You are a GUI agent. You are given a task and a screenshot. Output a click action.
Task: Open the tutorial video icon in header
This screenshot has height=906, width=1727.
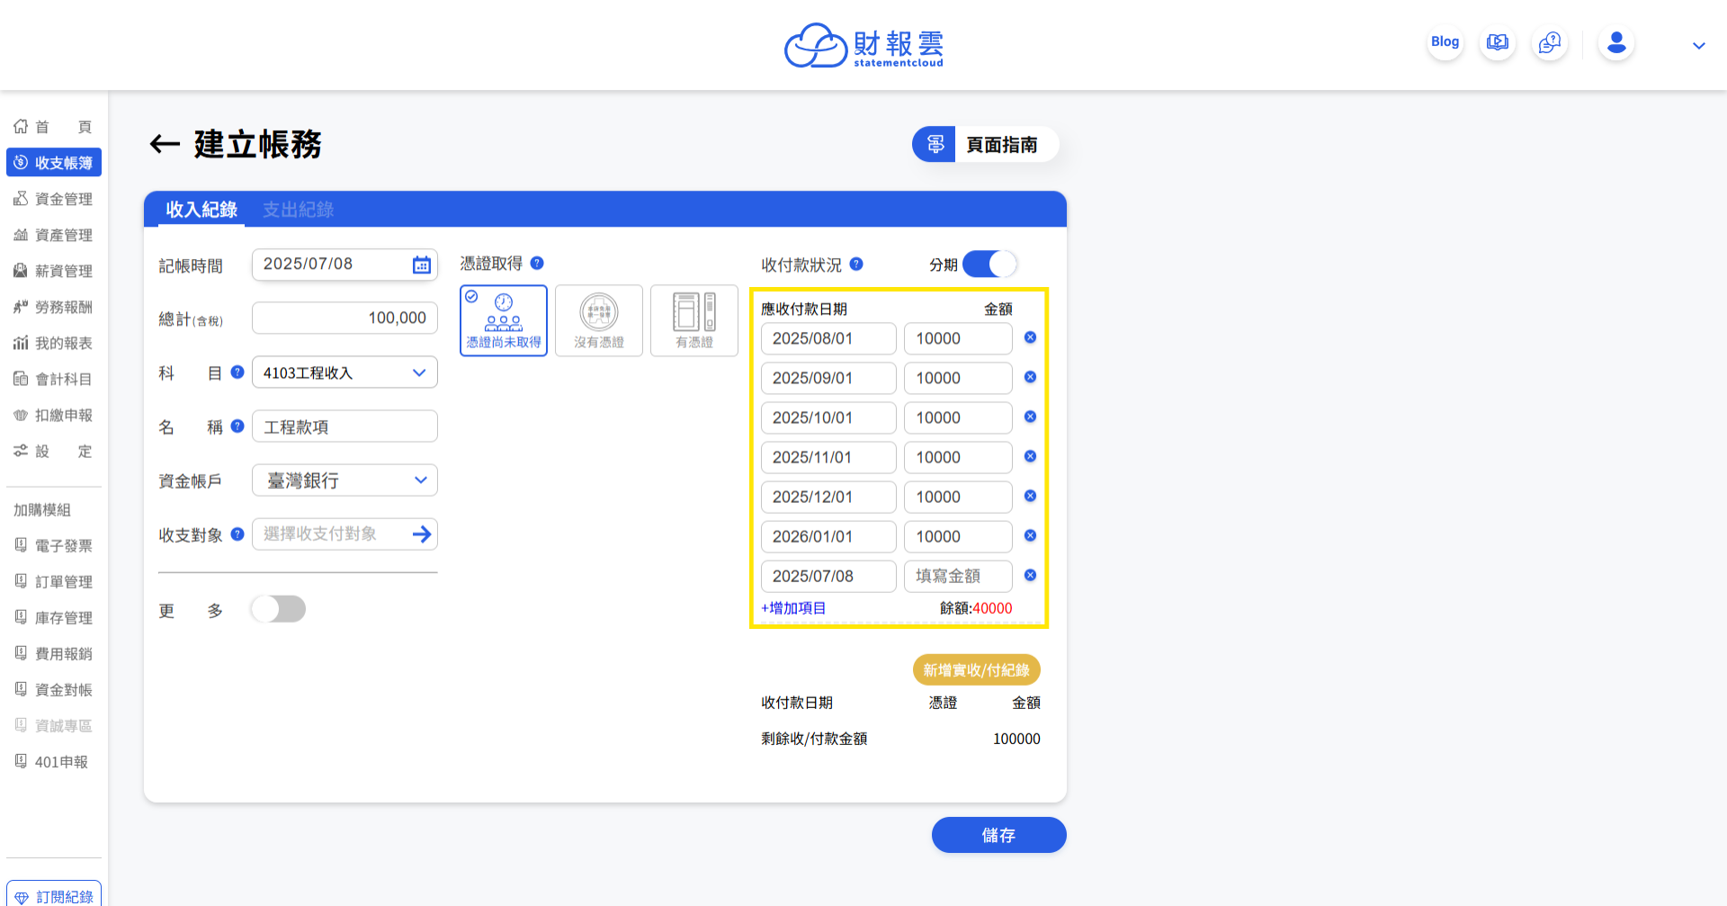1498,42
